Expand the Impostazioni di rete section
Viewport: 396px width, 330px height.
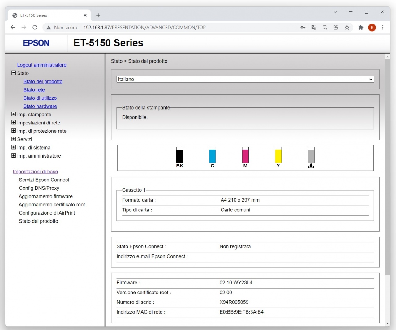(14, 123)
